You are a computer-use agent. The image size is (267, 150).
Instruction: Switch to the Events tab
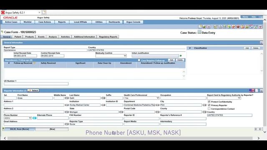coord(41,37)
